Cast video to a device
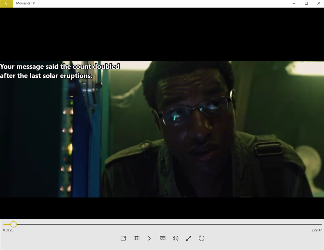The height and width of the screenshot is (250, 324). (123, 238)
